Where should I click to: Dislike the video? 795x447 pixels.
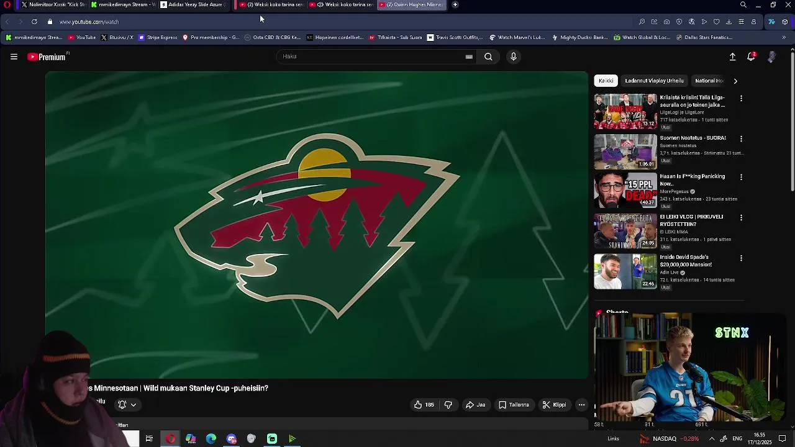click(448, 405)
